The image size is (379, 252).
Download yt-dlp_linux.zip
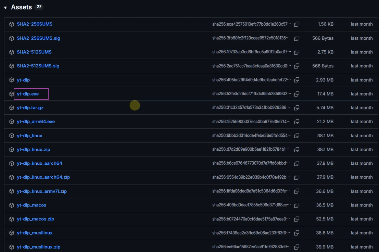coord(33,150)
